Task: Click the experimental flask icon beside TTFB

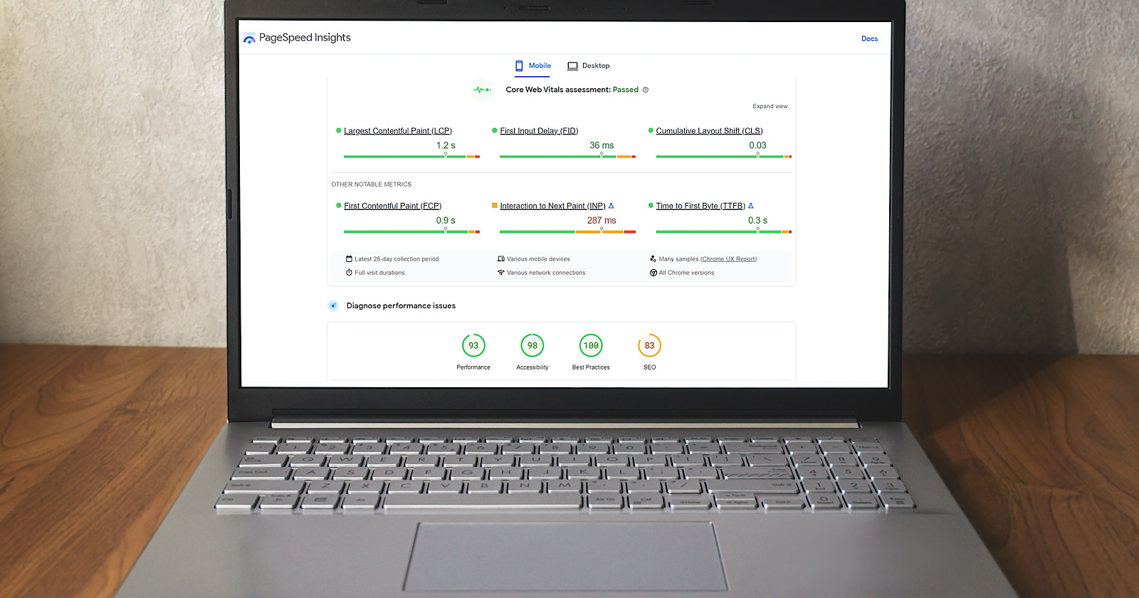Action: [x=750, y=206]
